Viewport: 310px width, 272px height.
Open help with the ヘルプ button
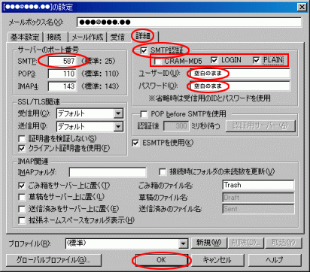pyautogui.click(x=275, y=260)
